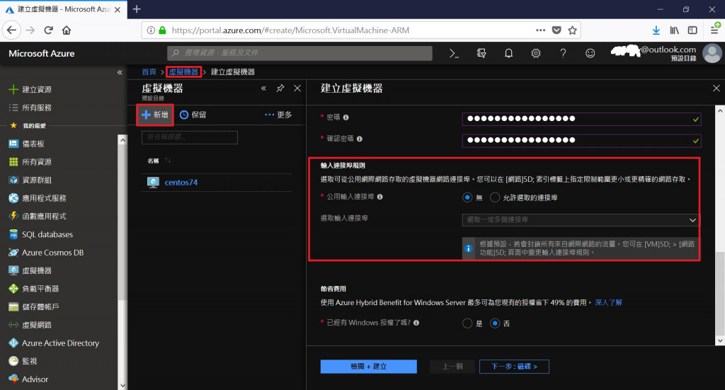Show info tooltip for 公用輸入連接埠
Viewport: 725px width, 390px height.
coord(379,197)
